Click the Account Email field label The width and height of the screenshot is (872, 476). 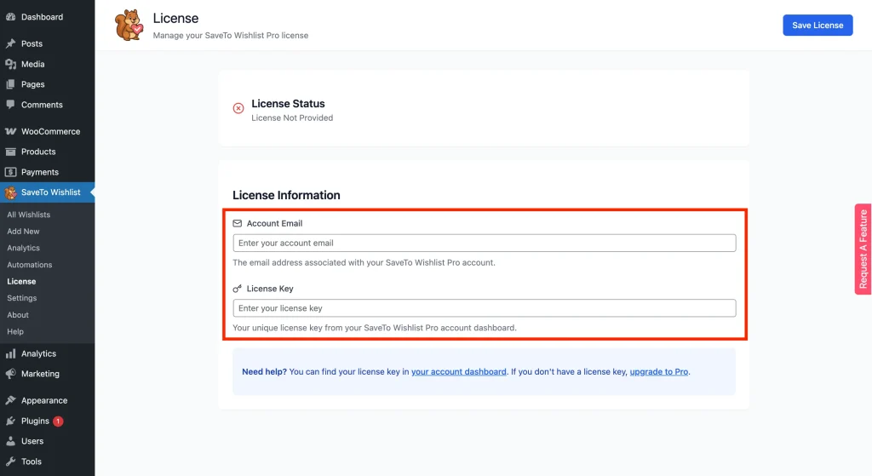[275, 224]
